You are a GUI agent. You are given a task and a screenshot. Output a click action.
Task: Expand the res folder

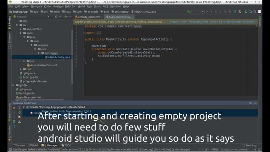pyautogui.click(x=24, y=61)
